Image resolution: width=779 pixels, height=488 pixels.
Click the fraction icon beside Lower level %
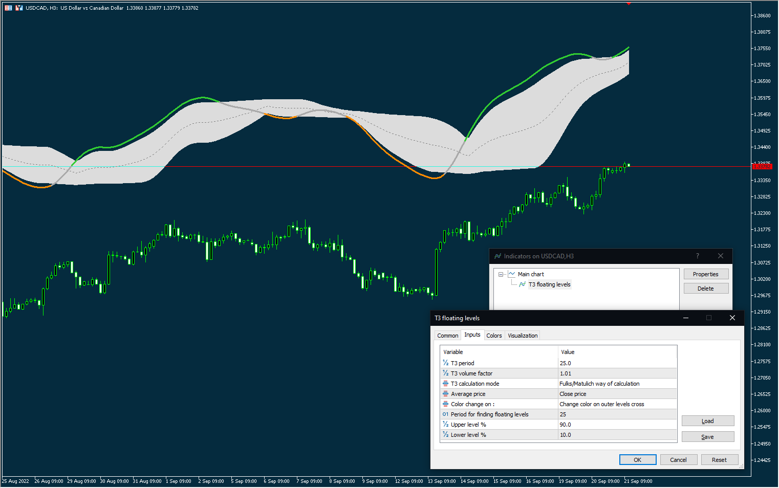pyautogui.click(x=445, y=434)
